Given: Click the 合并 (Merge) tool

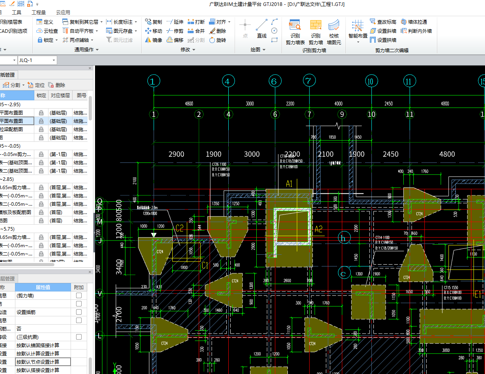Looking at the screenshot, I should click(196, 31).
